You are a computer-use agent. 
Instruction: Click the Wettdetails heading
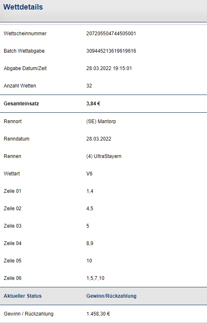coord(23,7)
